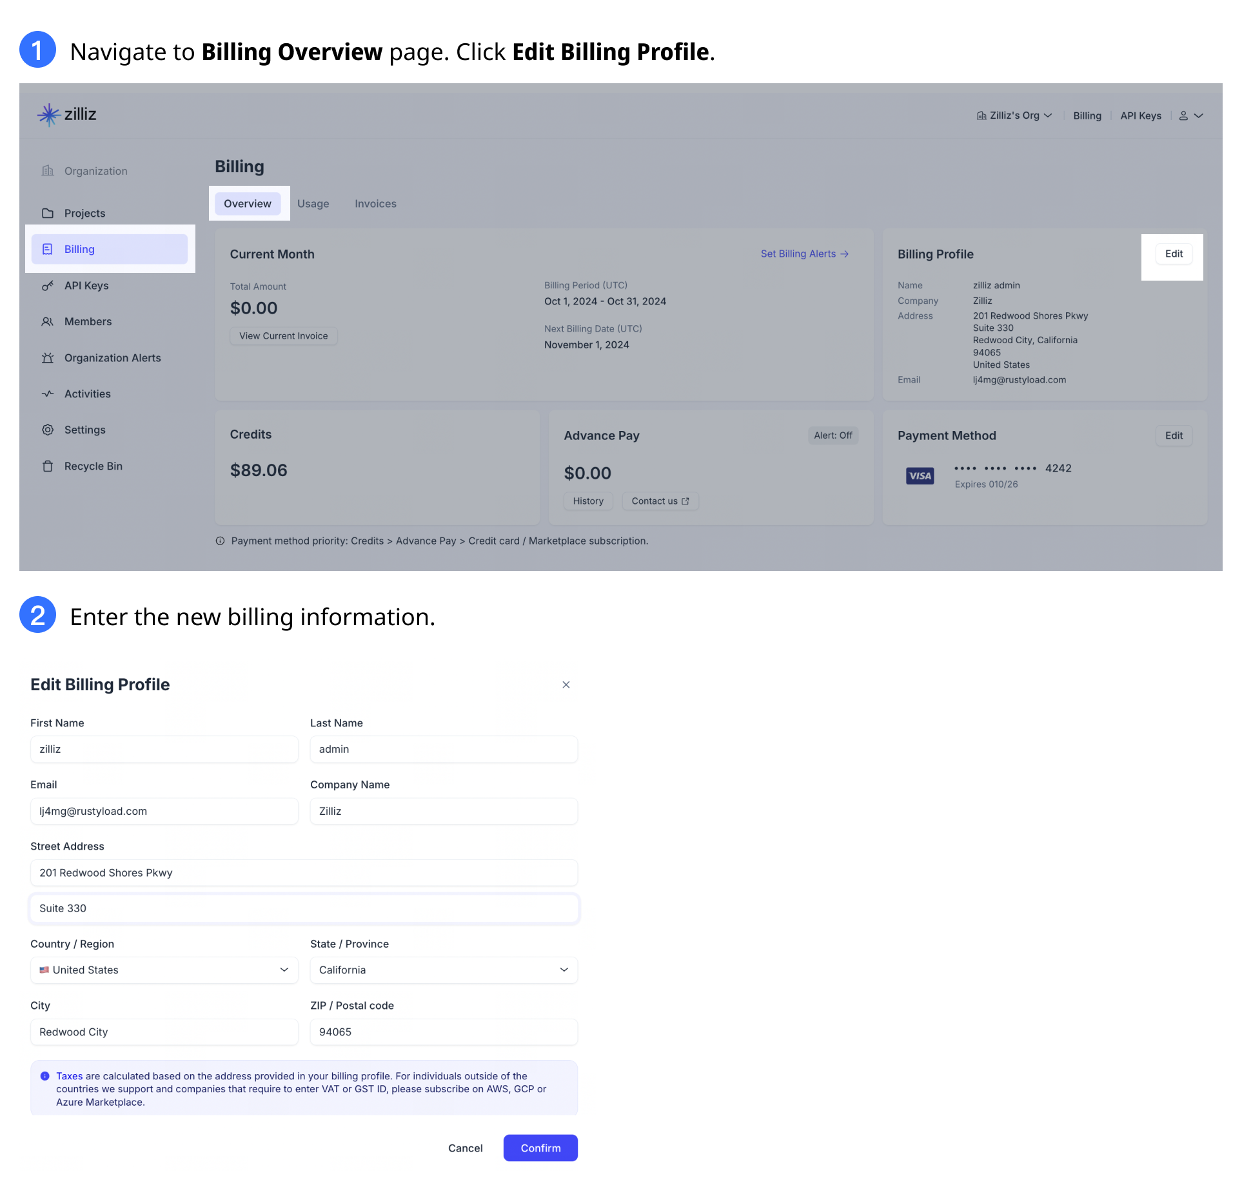Image resolution: width=1242 pixels, height=1198 pixels.
Task: Open the Country / Region dropdown
Action: point(164,970)
